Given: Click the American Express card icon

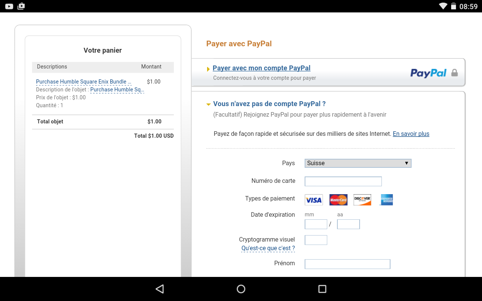Looking at the screenshot, I should pos(386,200).
